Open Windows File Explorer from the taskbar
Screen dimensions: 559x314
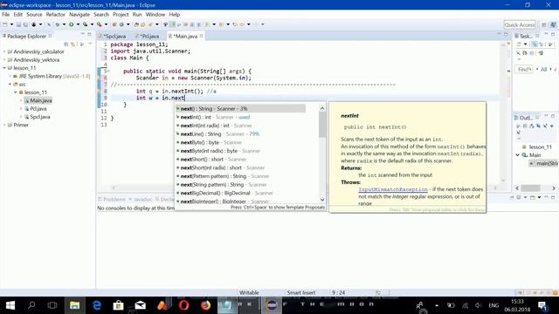click(x=74, y=305)
